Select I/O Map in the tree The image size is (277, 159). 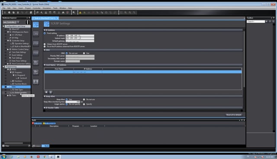[15, 38]
